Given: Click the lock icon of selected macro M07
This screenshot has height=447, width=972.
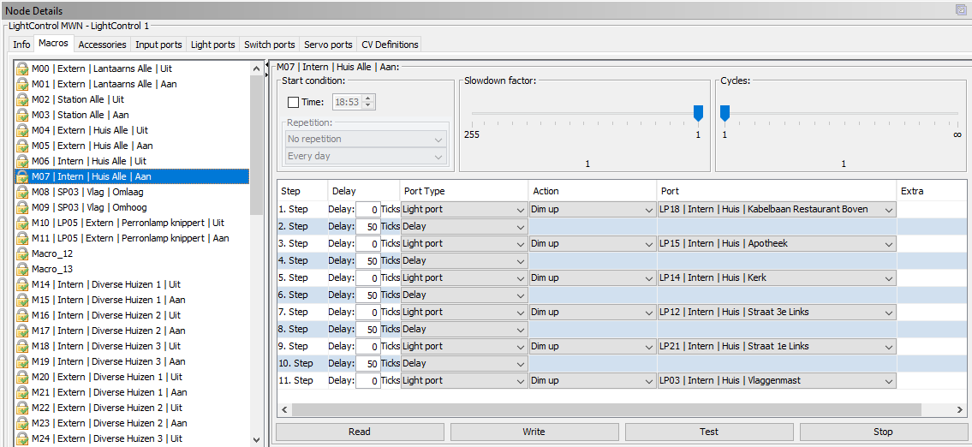Looking at the screenshot, I should [23, 176].
